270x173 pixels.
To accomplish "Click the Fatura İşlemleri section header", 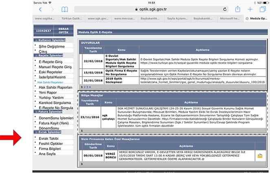I will coord(48,112).
